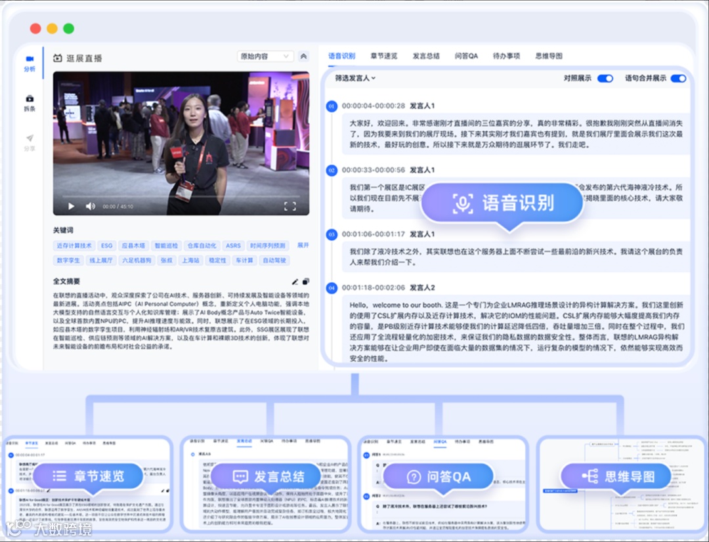Open the 原始内容 dropdown

(265, 56)
